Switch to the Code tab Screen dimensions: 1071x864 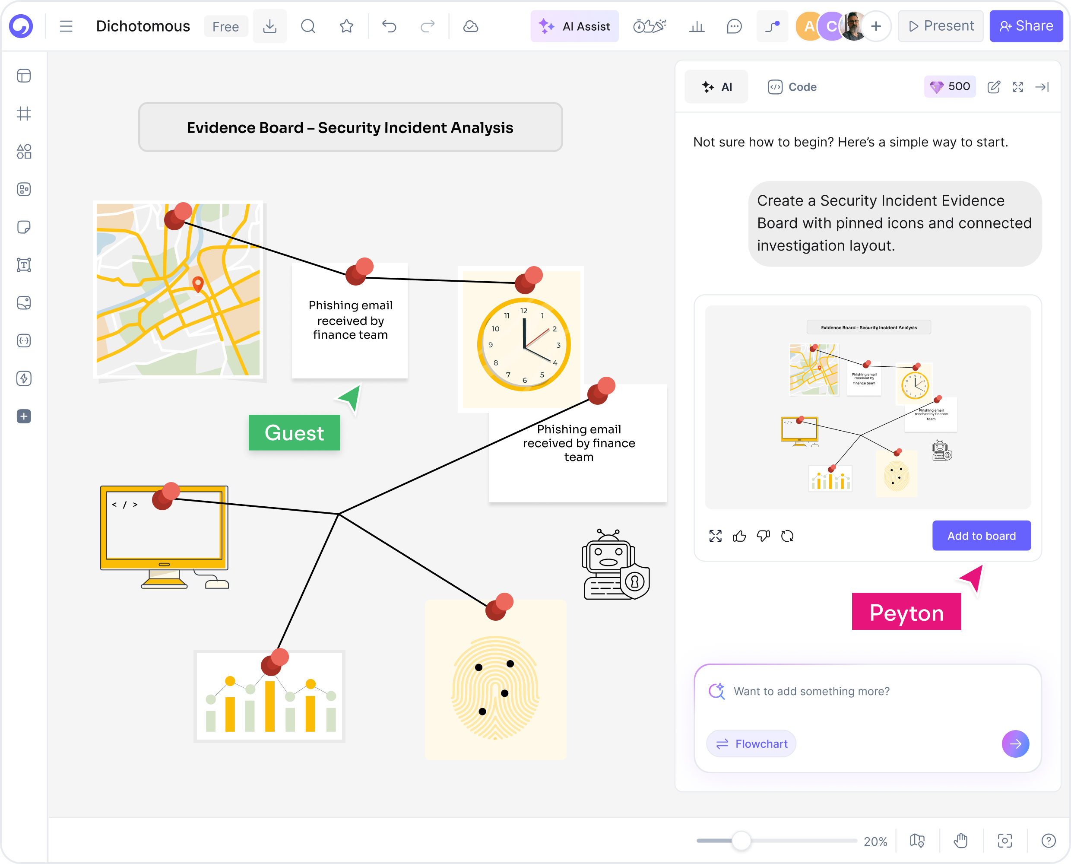click(792, 86)
